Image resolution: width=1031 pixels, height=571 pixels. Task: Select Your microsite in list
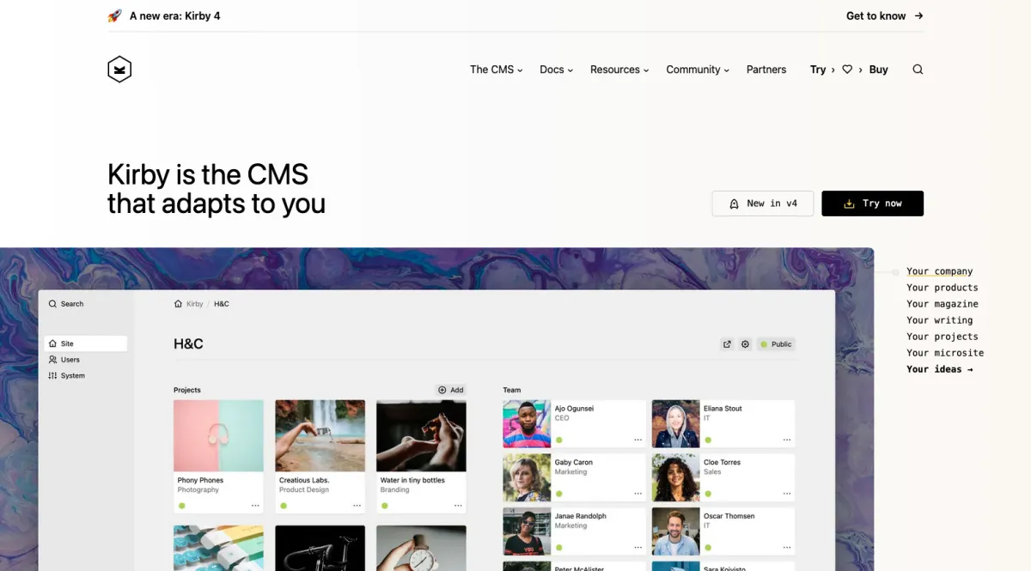tap(945, 353)
